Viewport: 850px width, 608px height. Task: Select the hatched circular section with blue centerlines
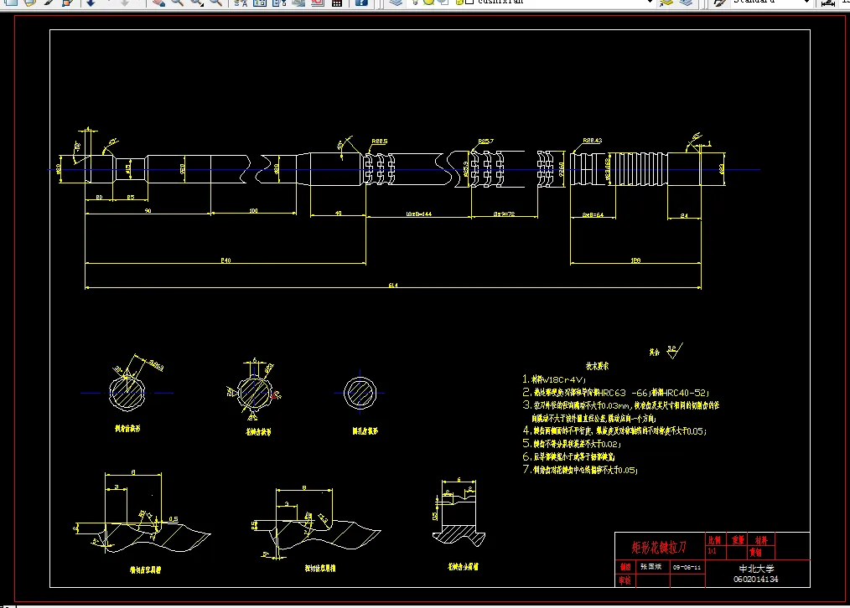tap(360, 393)
